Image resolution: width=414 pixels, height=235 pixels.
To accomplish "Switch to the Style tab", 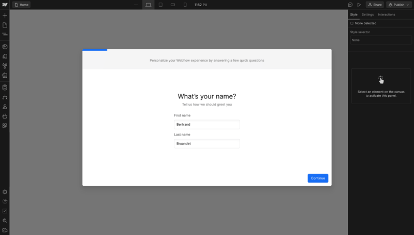I will point(354,14).
